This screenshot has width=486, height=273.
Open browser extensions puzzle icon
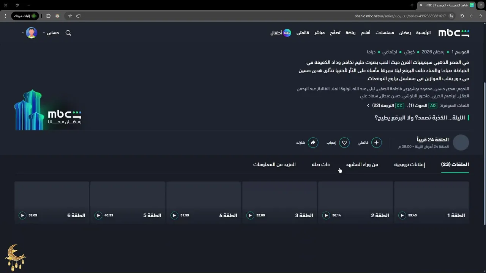click(x=48, y=16)
